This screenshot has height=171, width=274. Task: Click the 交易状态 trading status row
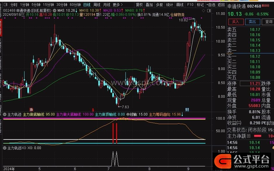[250, 130]
